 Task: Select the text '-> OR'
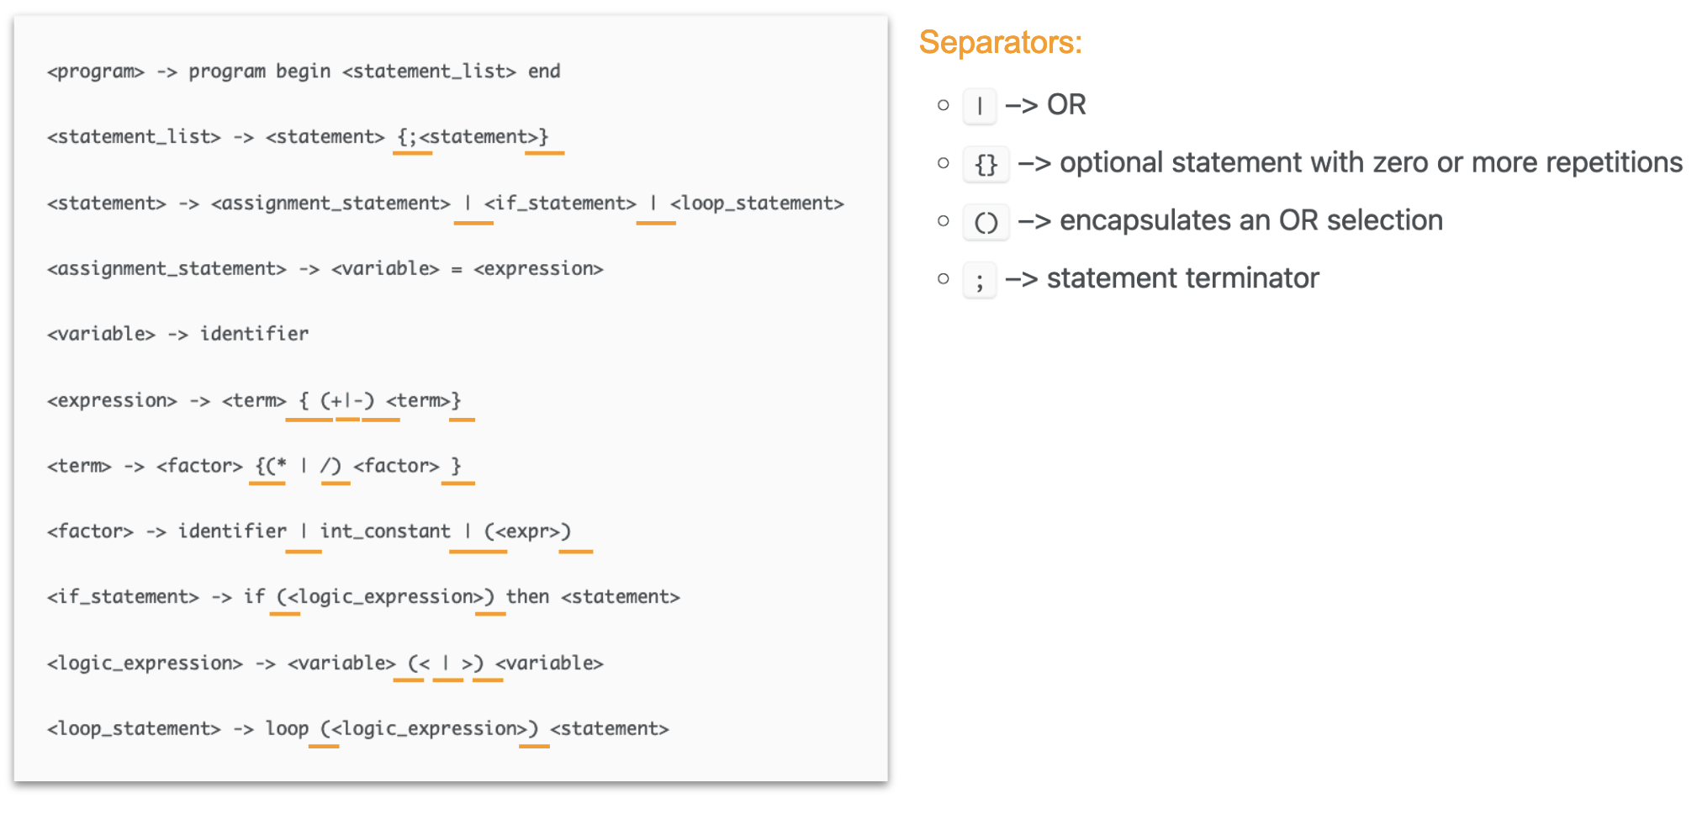pyautogui.click(x=1045, y=105)
